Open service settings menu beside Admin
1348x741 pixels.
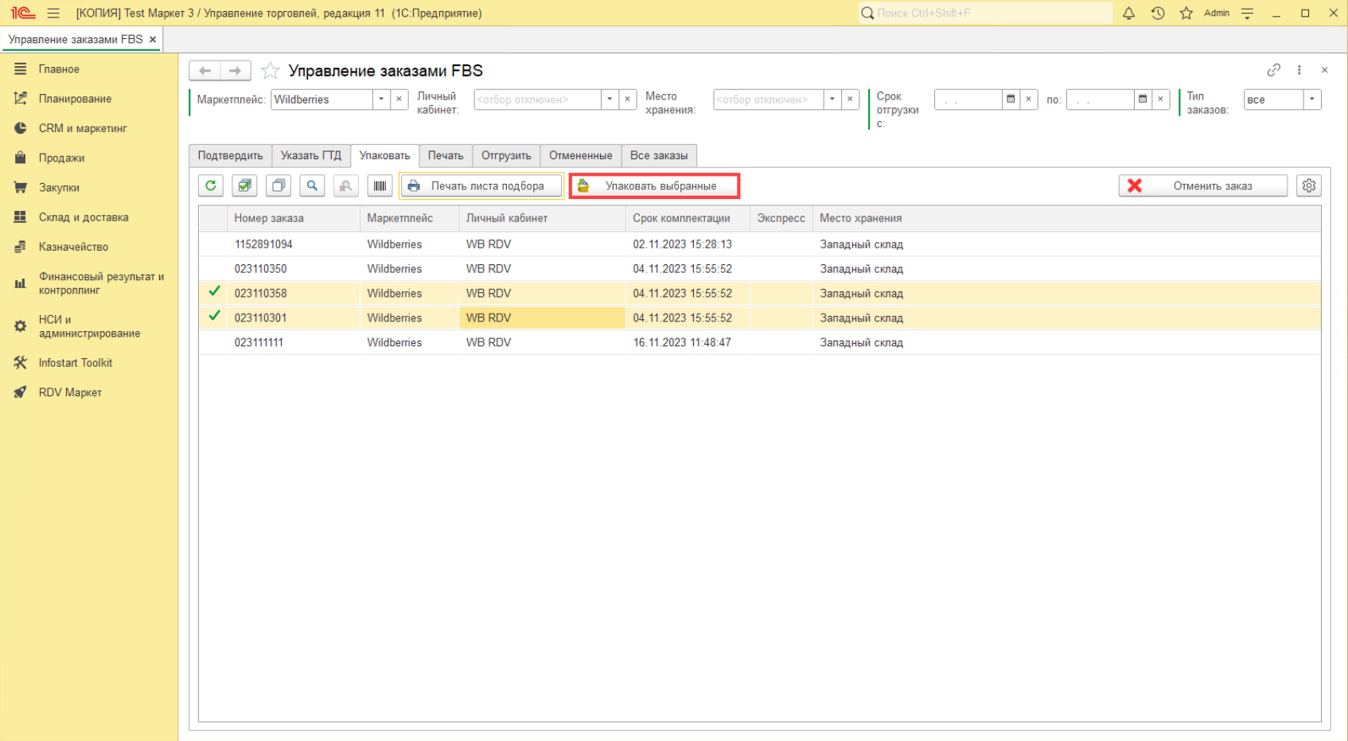pos(1248,13)
